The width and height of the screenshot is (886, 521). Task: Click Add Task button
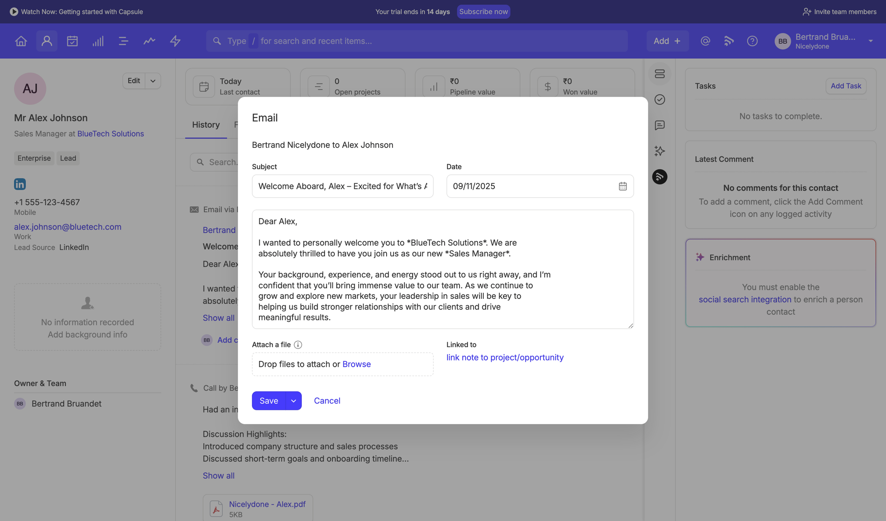tap(846, 86)
